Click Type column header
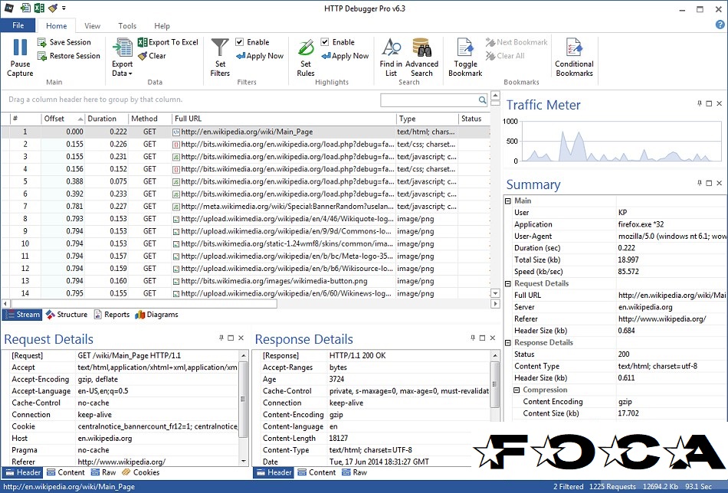This screenshot has height=493, width=728. [x=428, y=119]
